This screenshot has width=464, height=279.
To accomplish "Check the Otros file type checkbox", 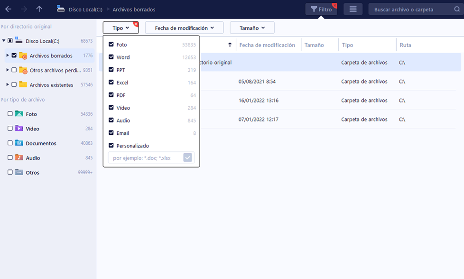I will pyautogui.click(x=10, y=172).
